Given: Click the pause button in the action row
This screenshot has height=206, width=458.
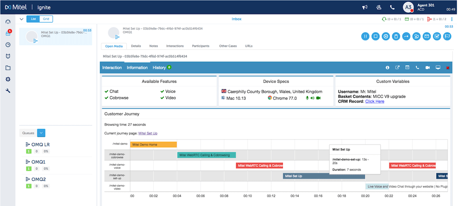Looking at the screenshot, I should (365, 36).
